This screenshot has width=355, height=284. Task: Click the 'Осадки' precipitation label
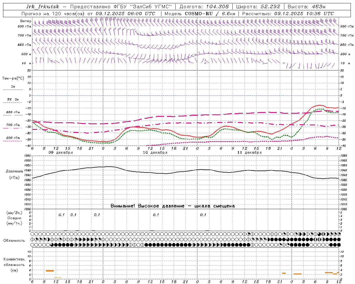click(14, 218)
